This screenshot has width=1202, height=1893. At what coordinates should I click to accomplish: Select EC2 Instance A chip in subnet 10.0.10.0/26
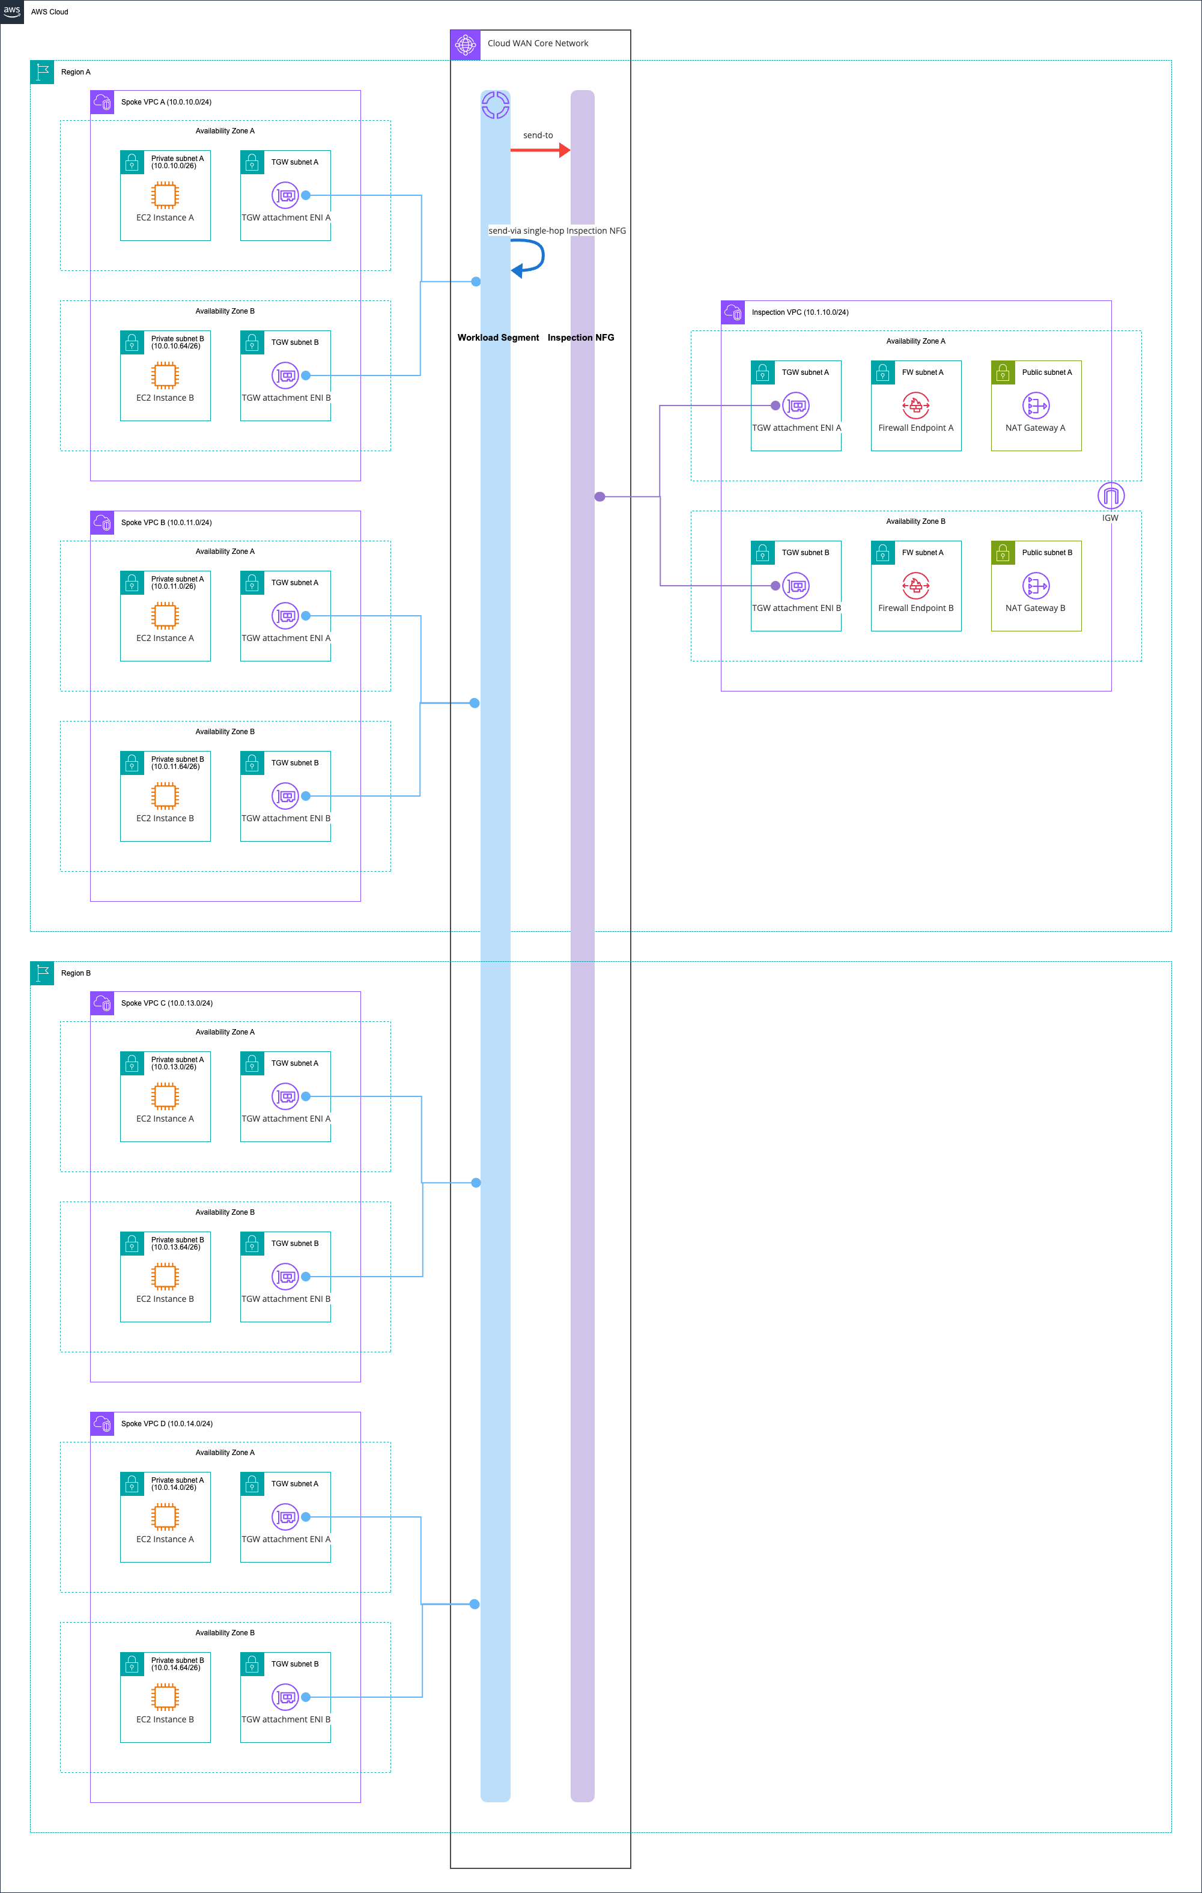click(165, 195)
